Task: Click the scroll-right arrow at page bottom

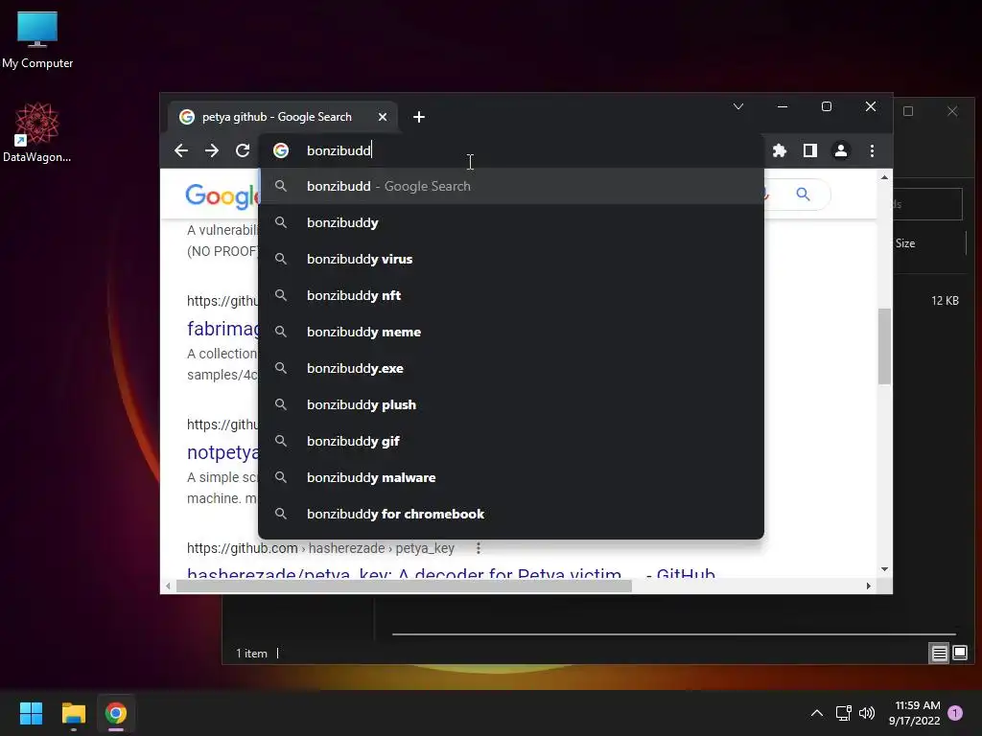Action: 869,586
